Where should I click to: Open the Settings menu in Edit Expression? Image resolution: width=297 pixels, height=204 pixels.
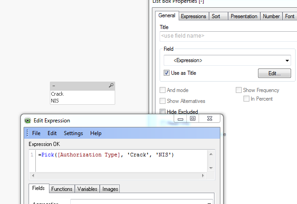(x=73, y=133)
